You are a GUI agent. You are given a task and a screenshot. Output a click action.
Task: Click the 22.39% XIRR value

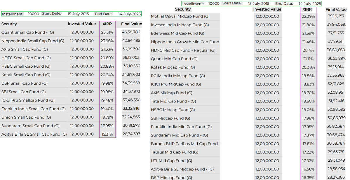(308, 16)
